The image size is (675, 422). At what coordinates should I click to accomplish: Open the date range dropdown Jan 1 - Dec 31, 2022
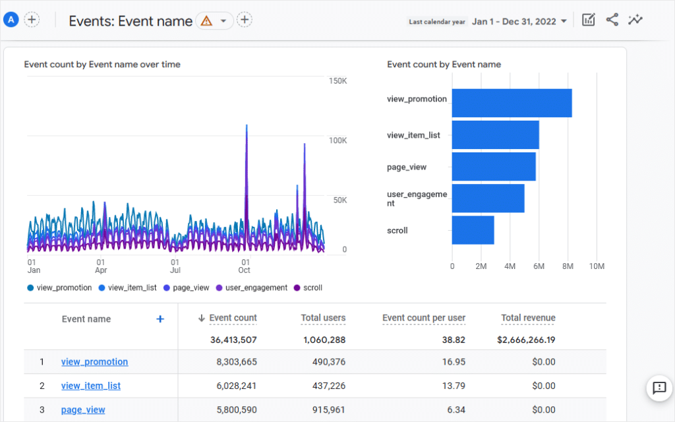pyautogui.click(x=519, y=22)
